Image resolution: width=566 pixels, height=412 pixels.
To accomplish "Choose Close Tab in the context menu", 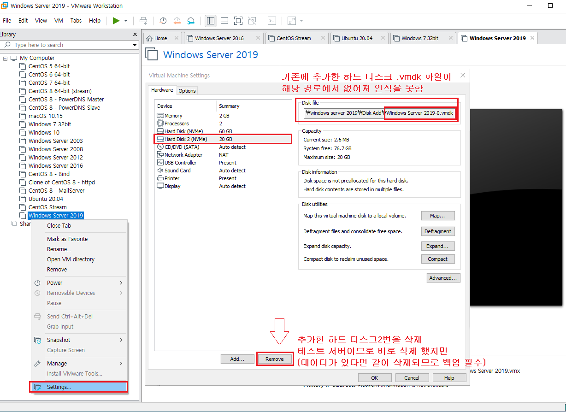I will 79,226.
